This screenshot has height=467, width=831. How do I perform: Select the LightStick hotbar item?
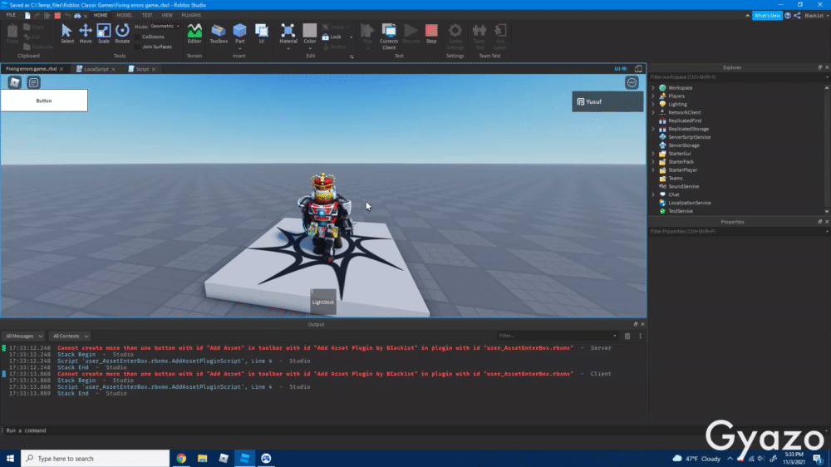coord(322,302)
